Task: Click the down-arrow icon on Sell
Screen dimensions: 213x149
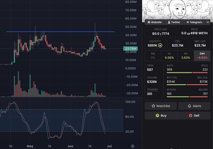Action: coord(190,116)
